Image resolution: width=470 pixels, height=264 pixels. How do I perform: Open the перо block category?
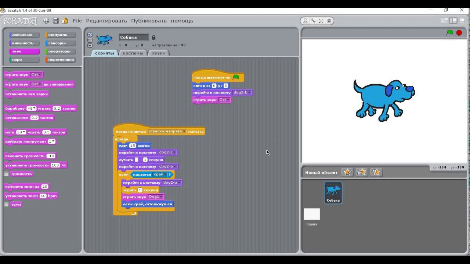pos(24,60)
